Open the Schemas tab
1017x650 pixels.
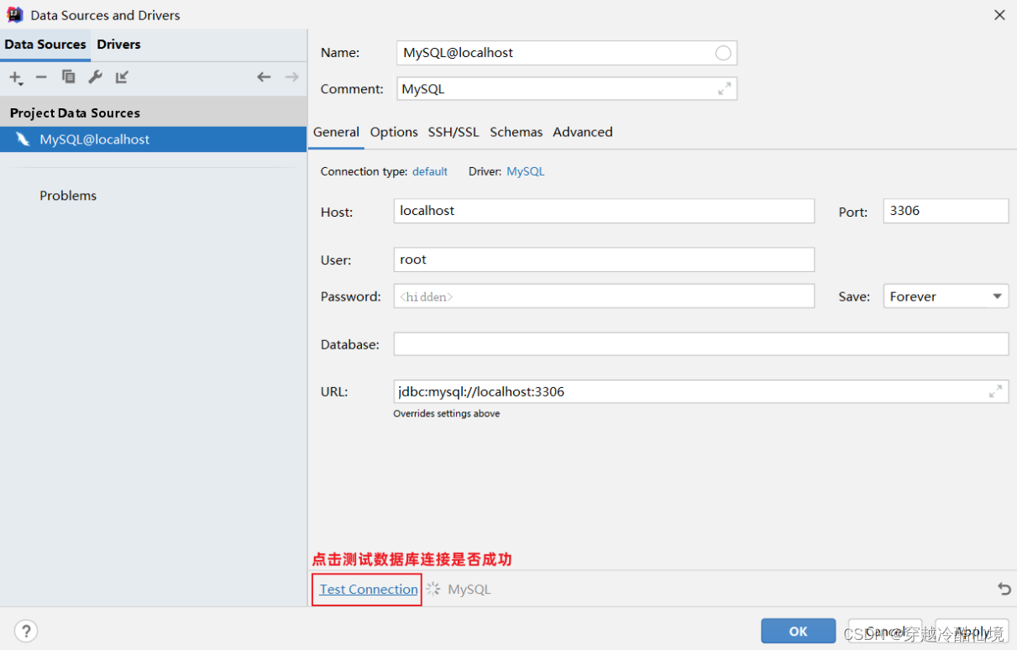point(516,132)
